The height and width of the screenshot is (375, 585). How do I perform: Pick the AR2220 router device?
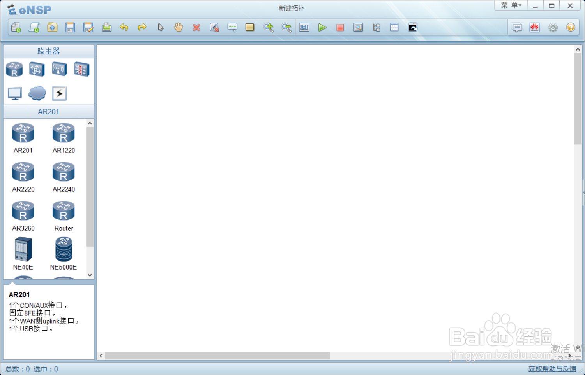[x=23, y=177]
